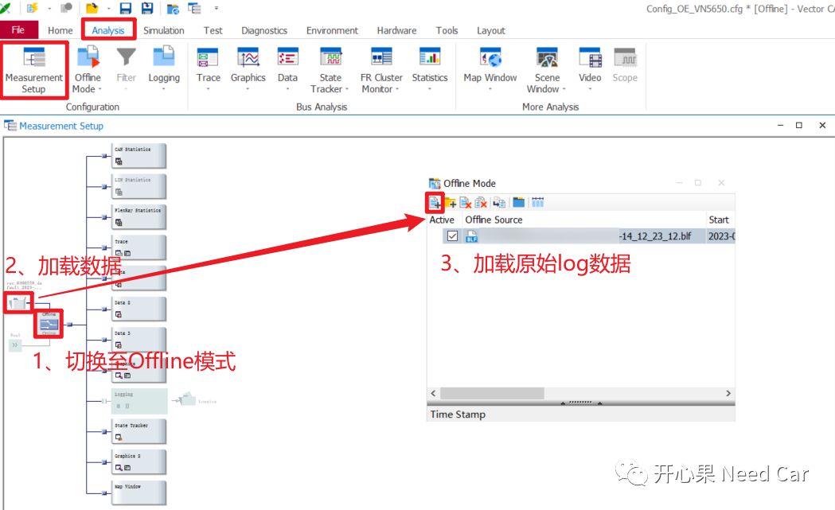This screenshot has width=835, height=510.
Task: Remove selected offline source with red X icon
Action: point(465,202)
